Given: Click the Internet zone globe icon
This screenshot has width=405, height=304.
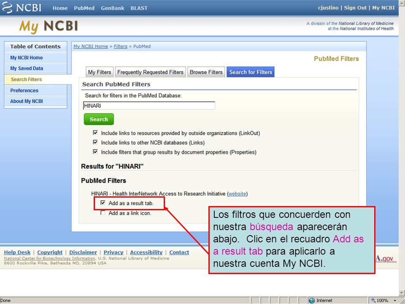Looking at the screenshot, I should [312, 300].
